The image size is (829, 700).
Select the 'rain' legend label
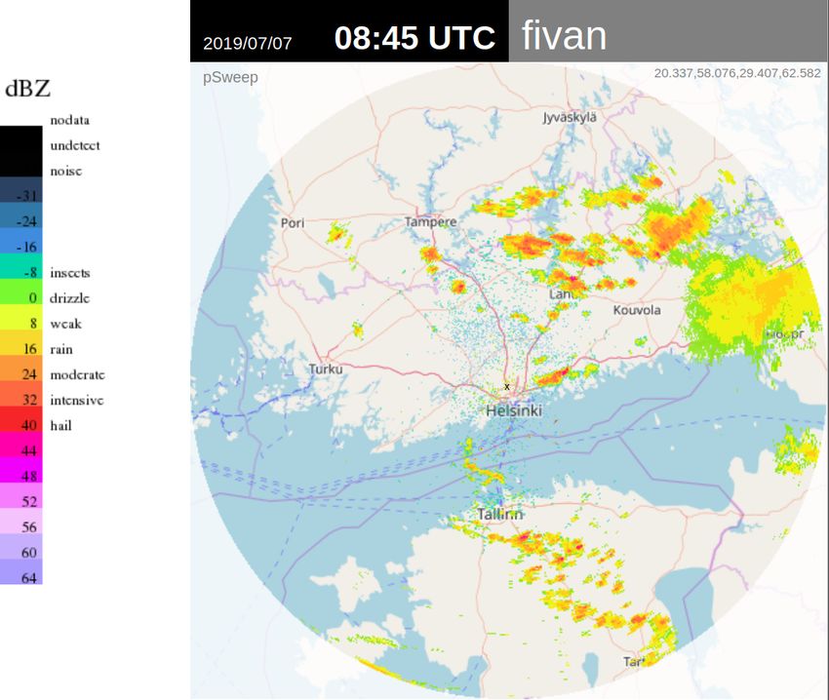tap(61, 349)
